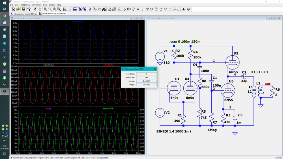
Task: Select the Draw wire pencil tool
Action: [x=120, y=9]
